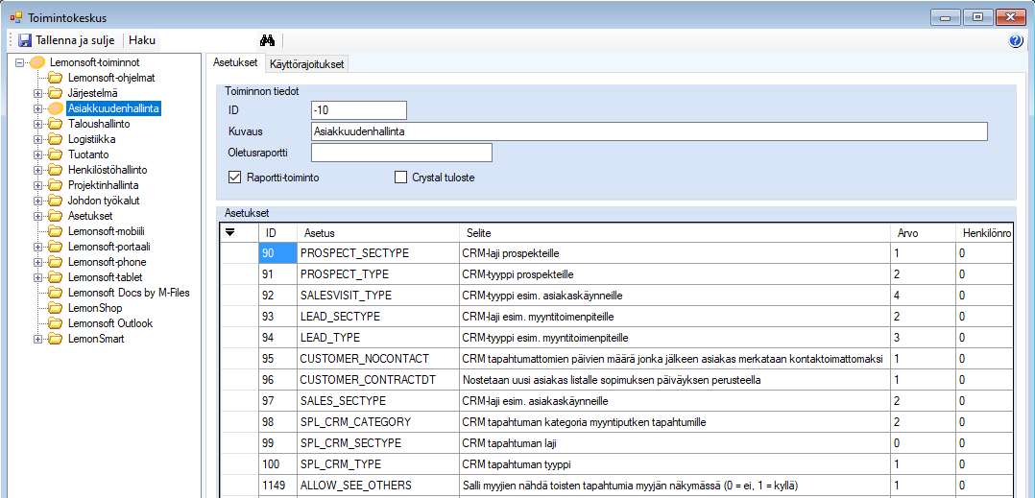This screenshot has height=498, width=1035.
Task: Click the Logistiikka folder icon
Action: tap(56, 139)
